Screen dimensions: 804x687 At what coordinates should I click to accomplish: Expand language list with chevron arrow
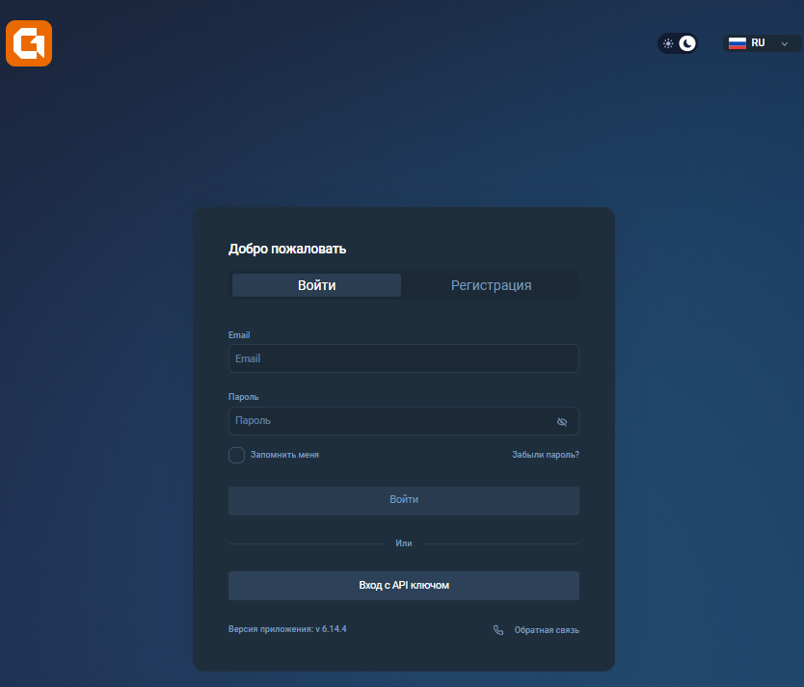pos(785,43)
